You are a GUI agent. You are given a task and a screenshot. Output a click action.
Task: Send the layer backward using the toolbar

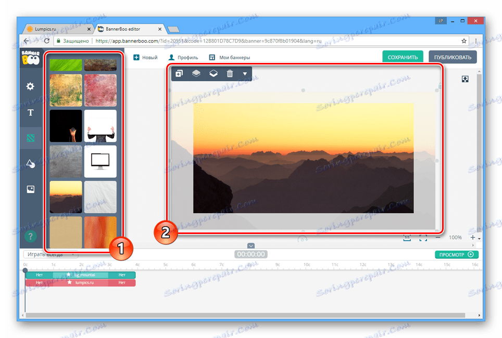(x=213, y=73)
